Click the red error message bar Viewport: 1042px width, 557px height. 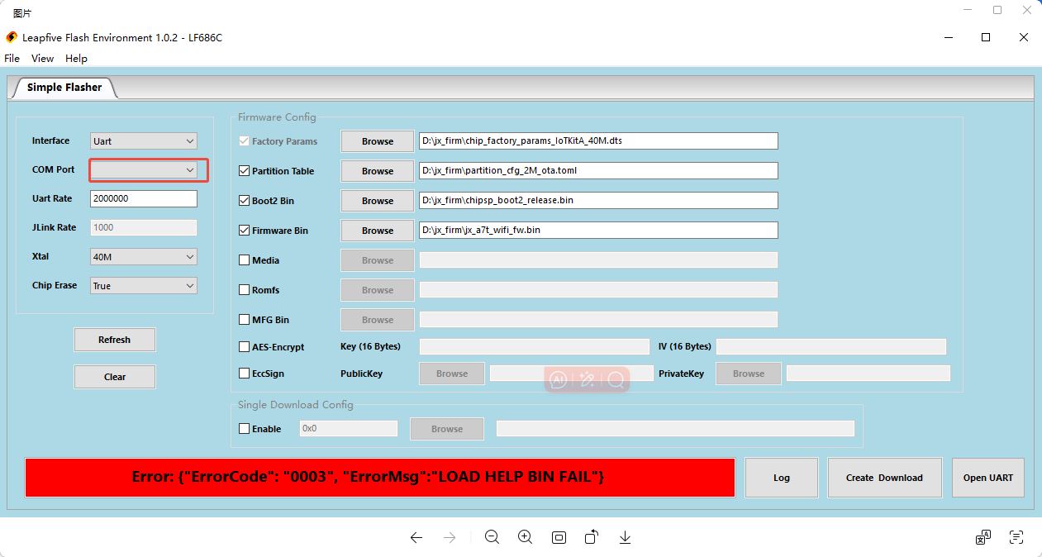coord(379,478)
